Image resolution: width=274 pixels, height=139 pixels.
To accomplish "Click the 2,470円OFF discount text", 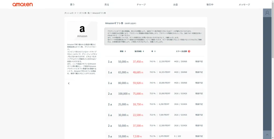I will click(164, 136).
